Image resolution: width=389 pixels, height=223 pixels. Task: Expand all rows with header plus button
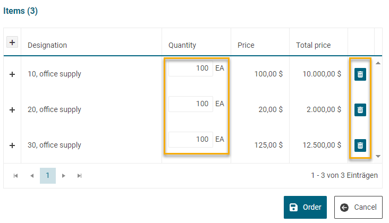coord(12,42)
